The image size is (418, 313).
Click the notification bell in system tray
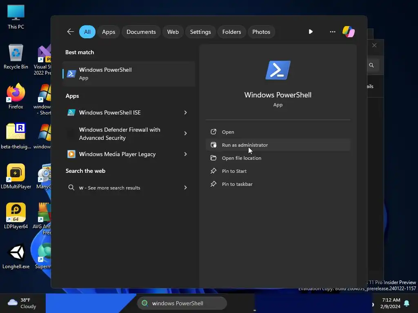(407, 303)
